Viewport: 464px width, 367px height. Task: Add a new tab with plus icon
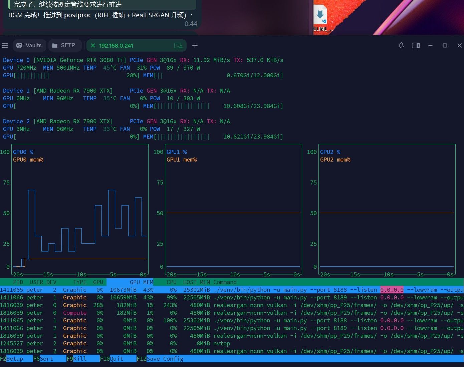tap(195, 45)
